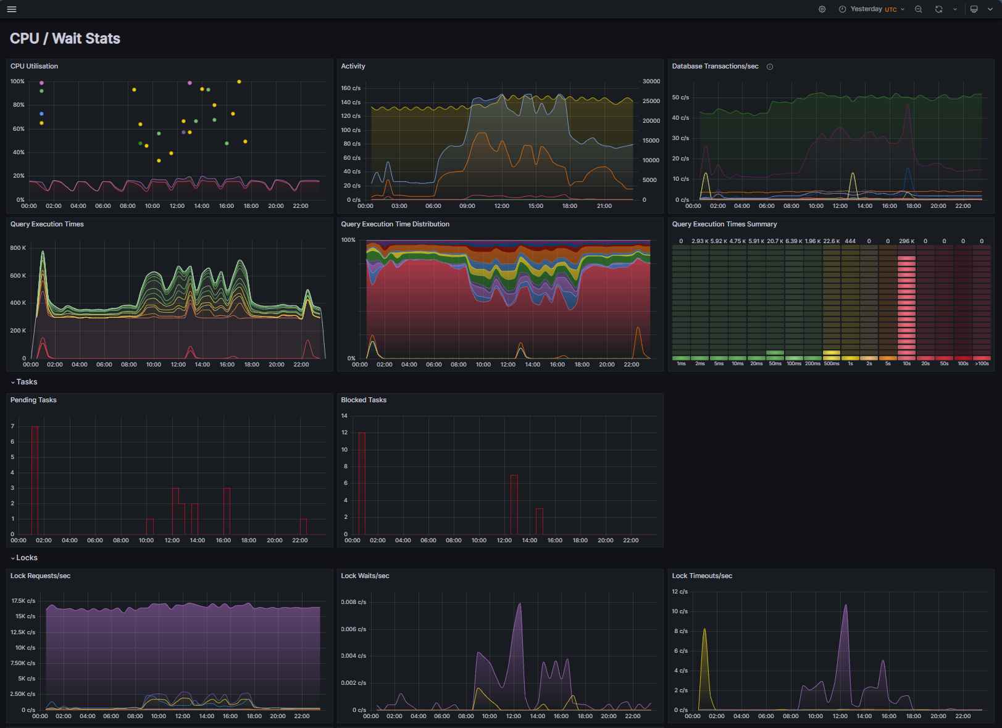
Task: Open dashboard settings gear
Action: [822, 9]
